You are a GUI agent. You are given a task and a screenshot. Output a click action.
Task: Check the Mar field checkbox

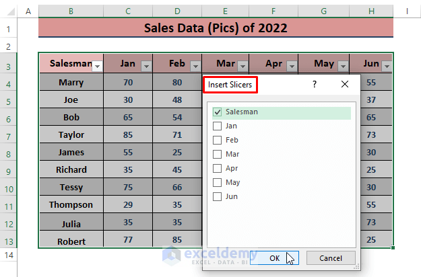click(x=217, y=154)
